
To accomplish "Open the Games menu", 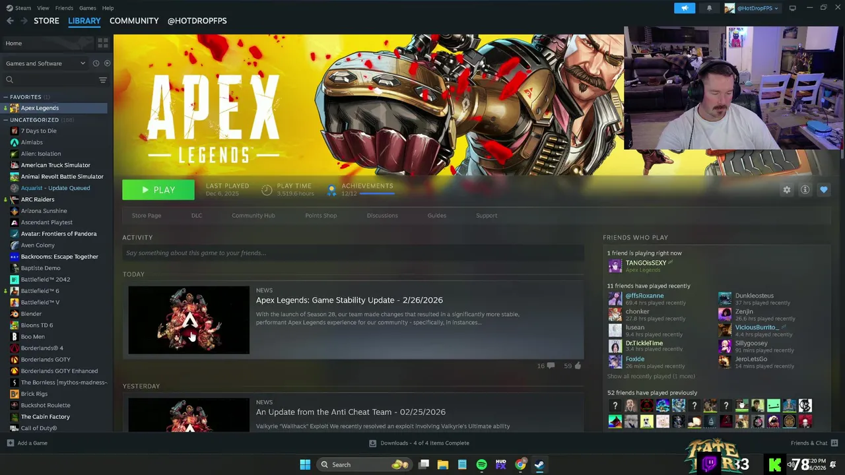I will [87, 8].
